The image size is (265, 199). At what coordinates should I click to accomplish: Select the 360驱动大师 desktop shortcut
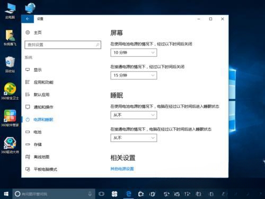[x=10, y=145]
